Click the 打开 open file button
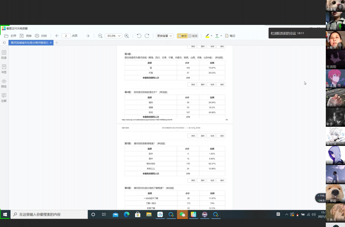Image resolution: width=345 pixels, height=227 pixels. (x=11, y=36)
